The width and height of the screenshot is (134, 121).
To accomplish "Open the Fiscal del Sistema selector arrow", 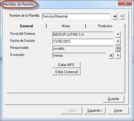I will coord(118,34).
